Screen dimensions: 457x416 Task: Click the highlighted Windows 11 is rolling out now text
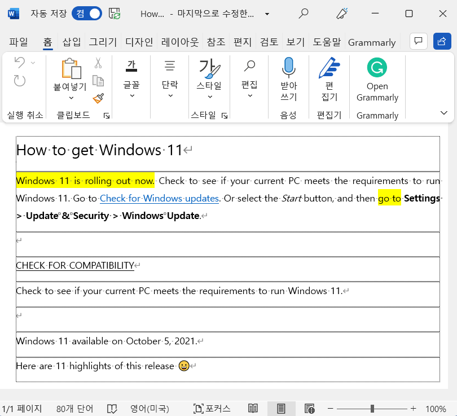85,181
